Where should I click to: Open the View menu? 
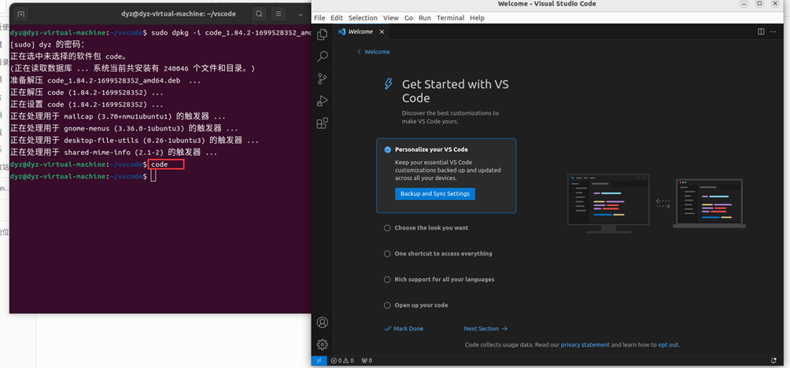[390, 17]
